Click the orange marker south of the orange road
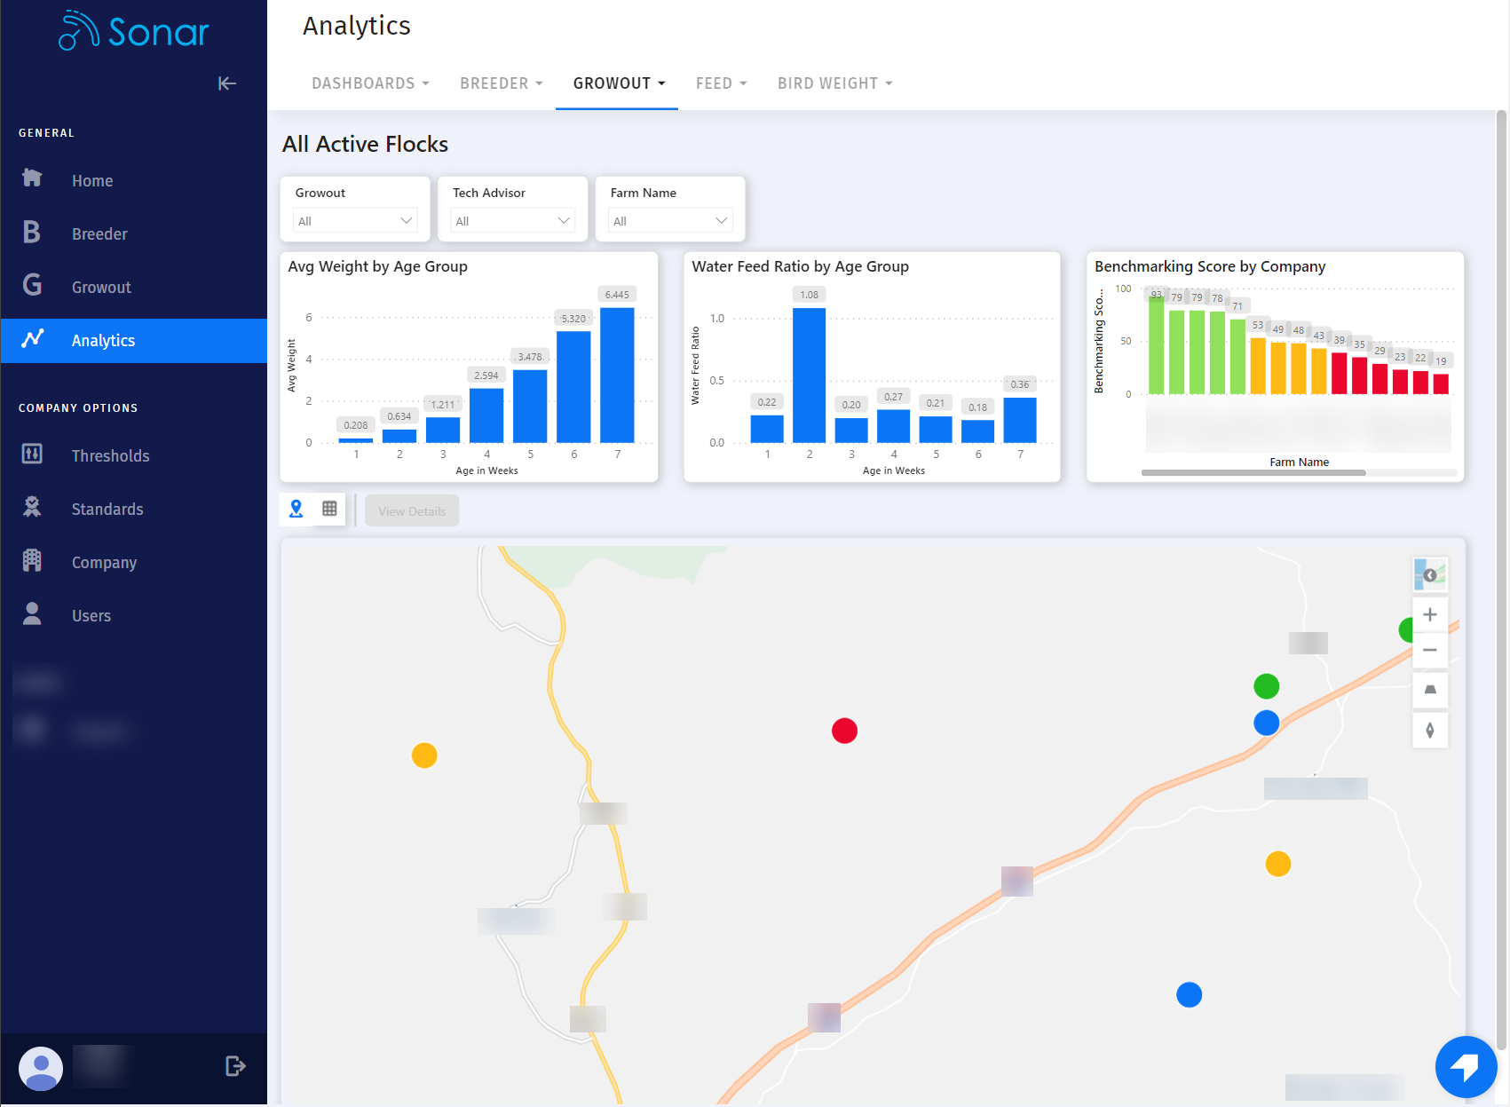The height and width of the screenshot is (1107, 1510). click(1277, 864)
